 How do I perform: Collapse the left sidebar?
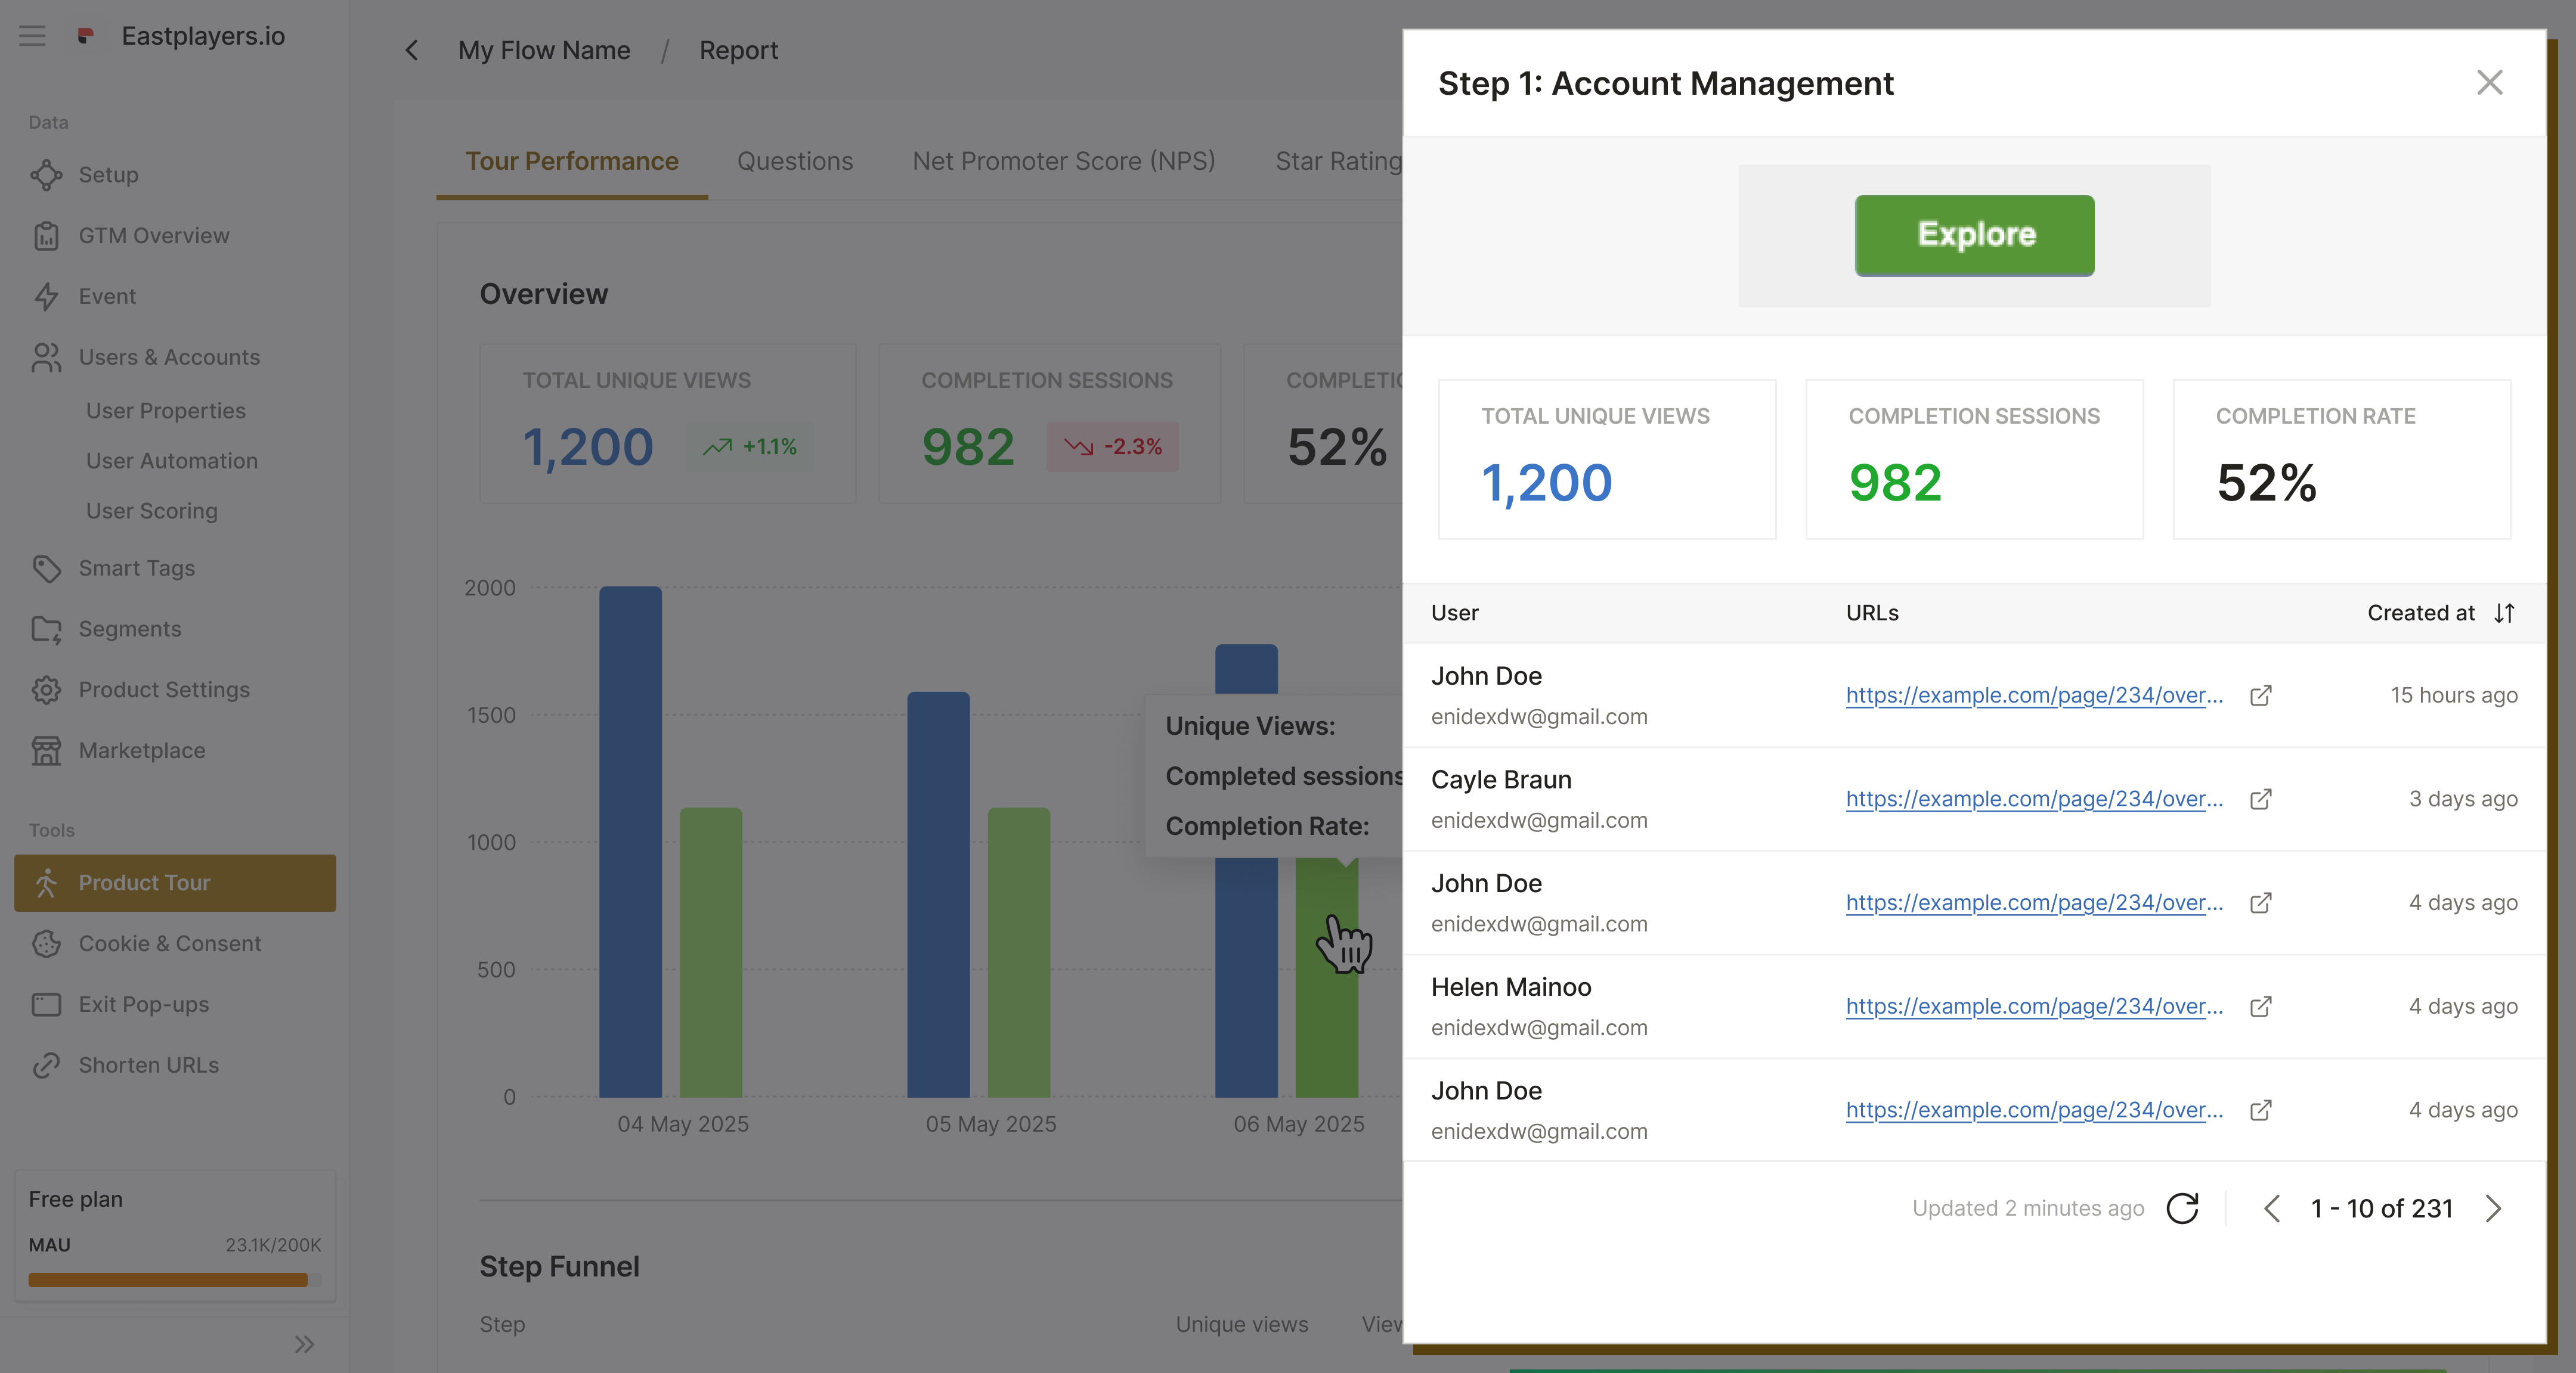pos(304,1344)
